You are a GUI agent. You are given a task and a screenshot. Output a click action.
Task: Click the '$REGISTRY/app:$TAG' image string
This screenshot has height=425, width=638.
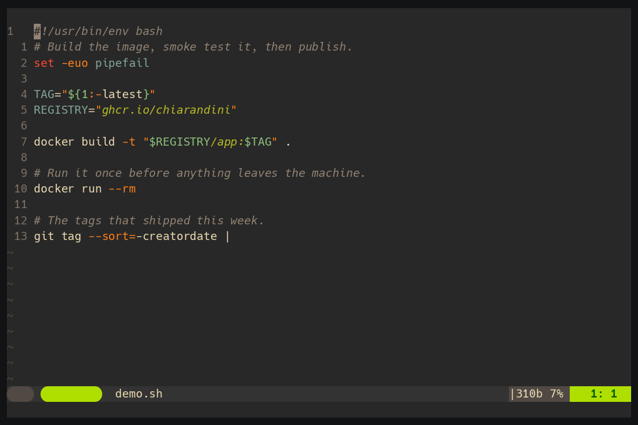pyautogui.click(x=210, y=142)
